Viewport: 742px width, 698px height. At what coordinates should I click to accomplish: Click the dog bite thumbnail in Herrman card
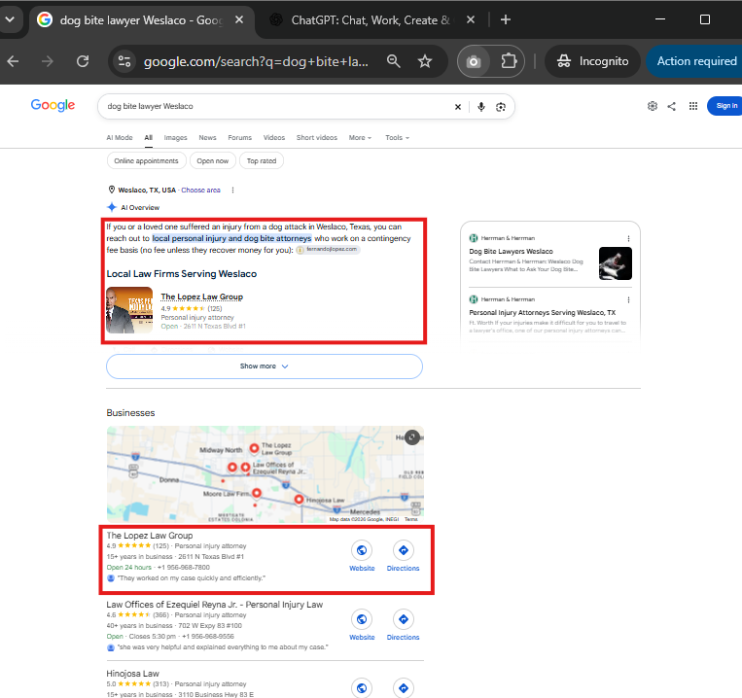pyautogui.click(x=616, y=263)
